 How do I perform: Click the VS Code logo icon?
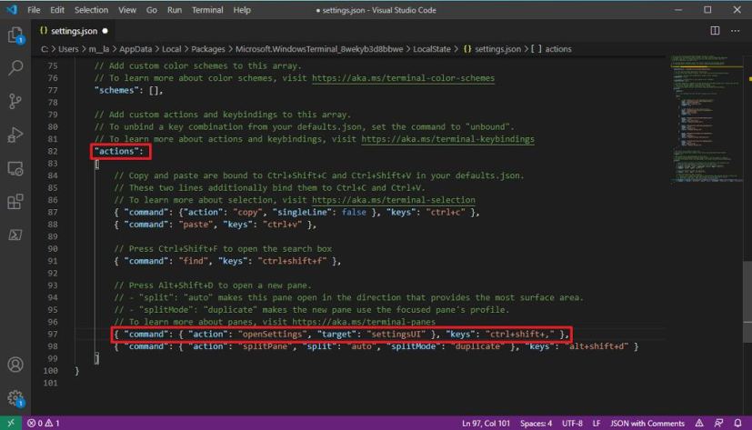click(x=12, y=10)
